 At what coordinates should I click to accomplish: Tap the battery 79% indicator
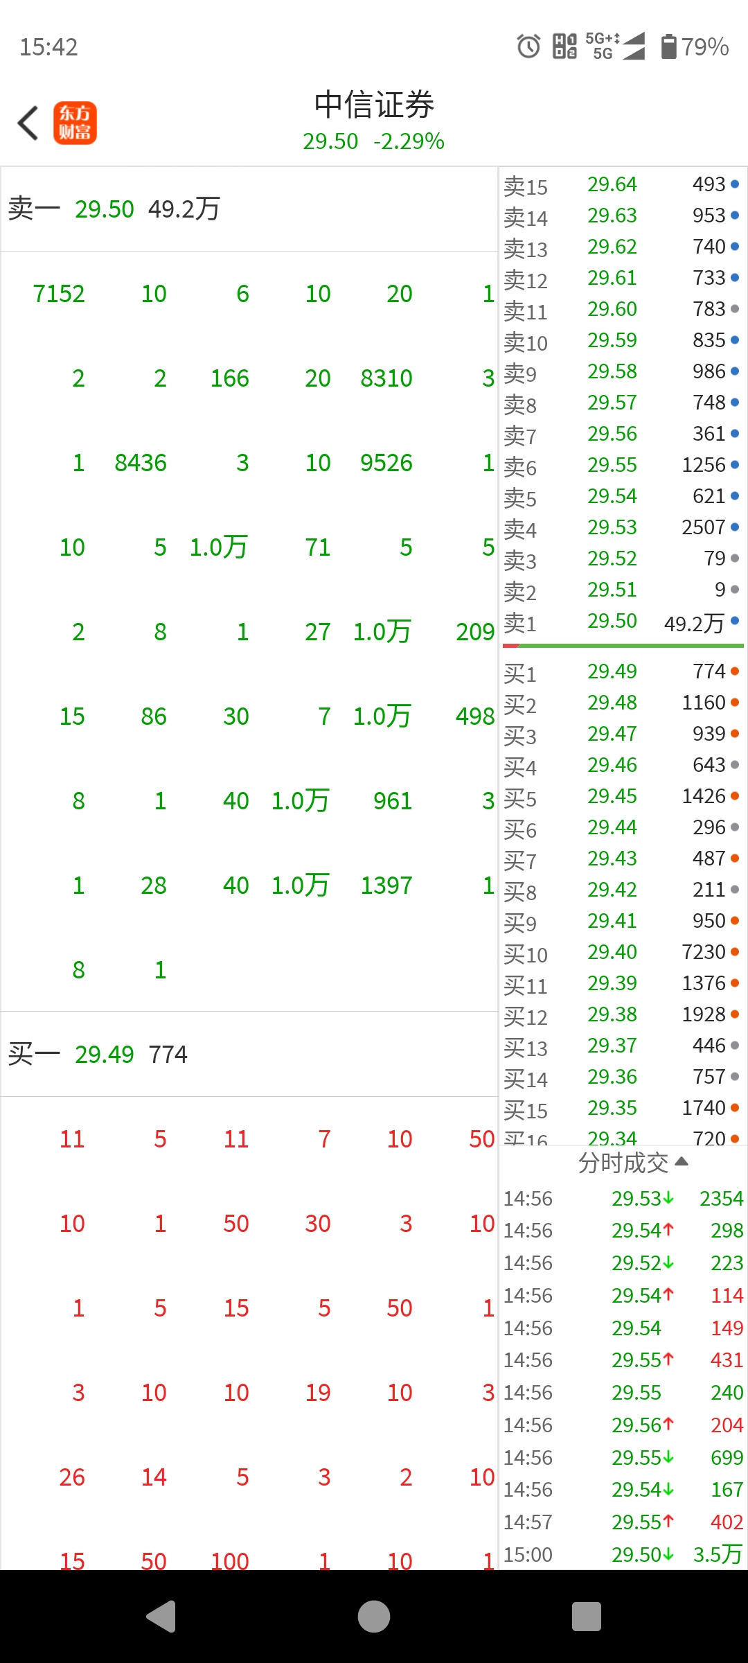[x=695, y=46]
